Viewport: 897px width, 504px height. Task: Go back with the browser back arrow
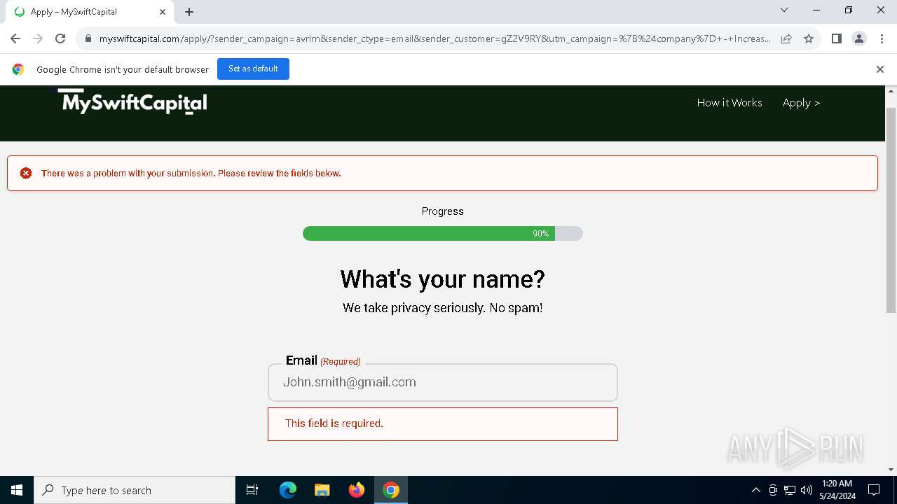click(x=15, y=39)
